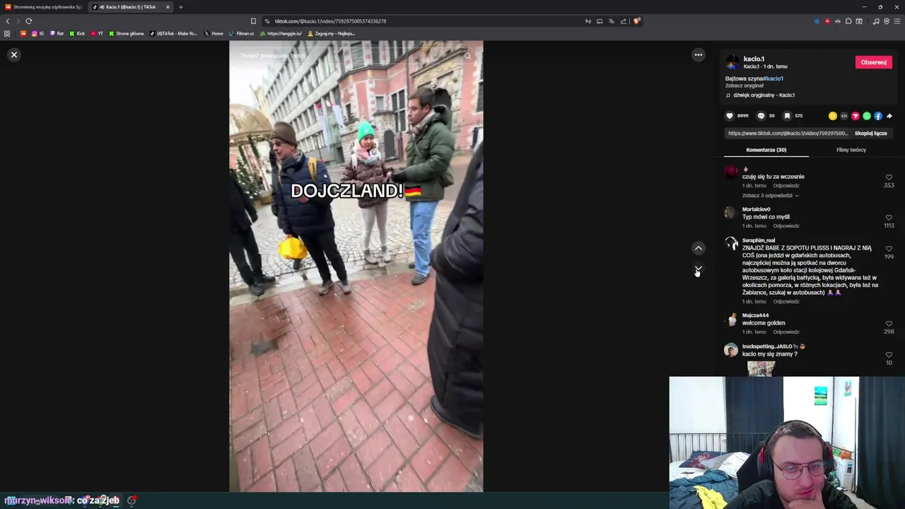The image size is (905, 509).
Task: Open comments via speech bubble icon
Action: [761, 116]
